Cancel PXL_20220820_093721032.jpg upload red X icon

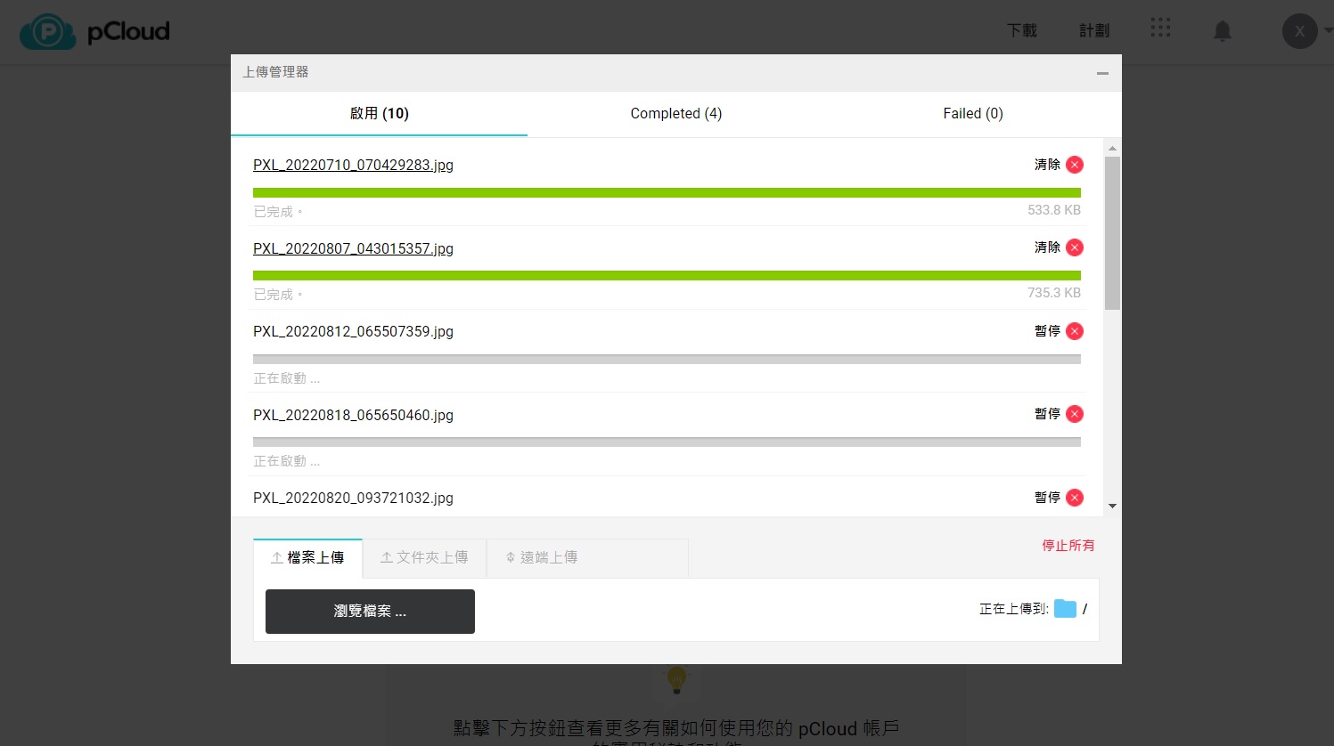tap(1075, 498)
